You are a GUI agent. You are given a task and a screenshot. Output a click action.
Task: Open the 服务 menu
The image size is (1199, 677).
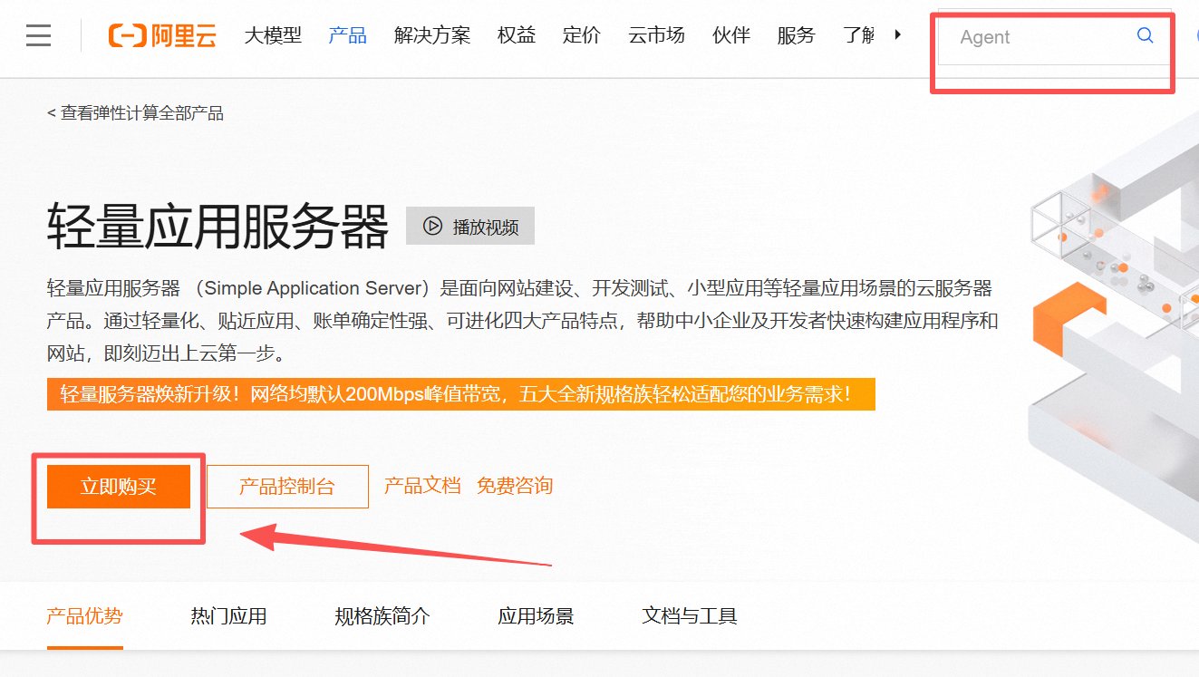coord(796,35)
